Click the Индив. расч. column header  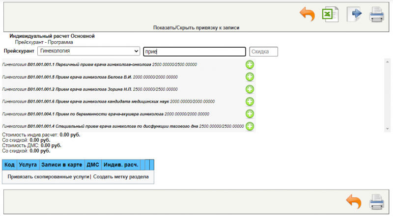(120, 164)
